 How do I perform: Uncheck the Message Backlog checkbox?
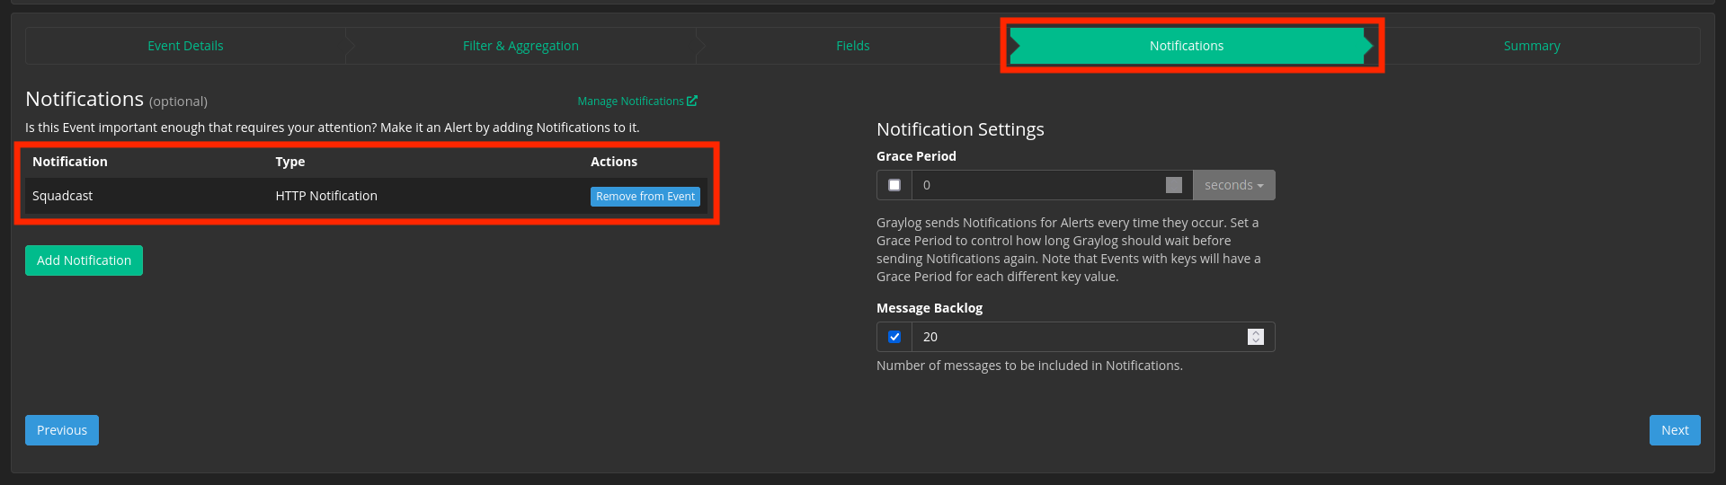pyautogui.click(x=894, y=337)
